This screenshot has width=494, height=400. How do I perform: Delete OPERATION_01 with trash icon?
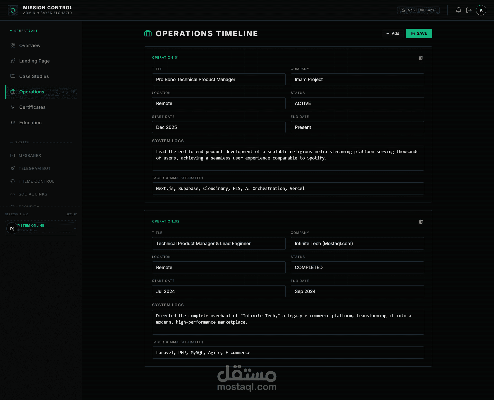click(421, 58)
